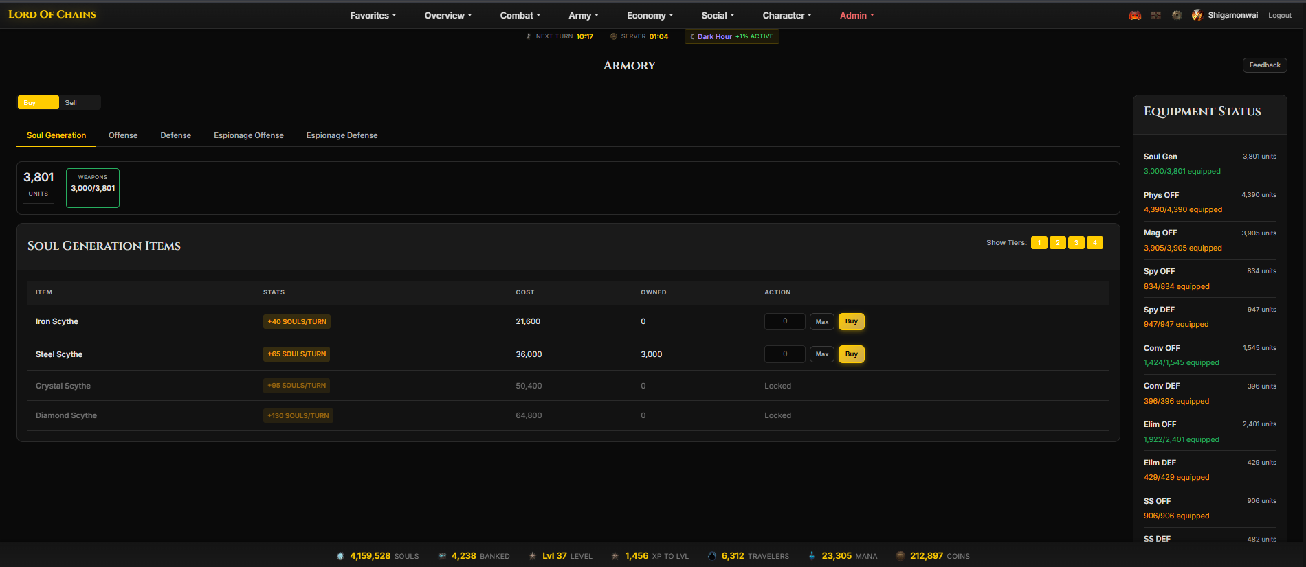Switch armory mode to Sell

pos(71,102)
